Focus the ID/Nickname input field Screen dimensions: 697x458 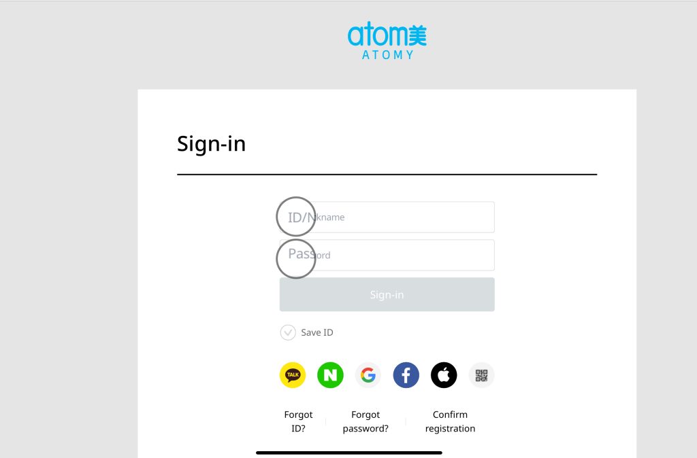point(387,217)
